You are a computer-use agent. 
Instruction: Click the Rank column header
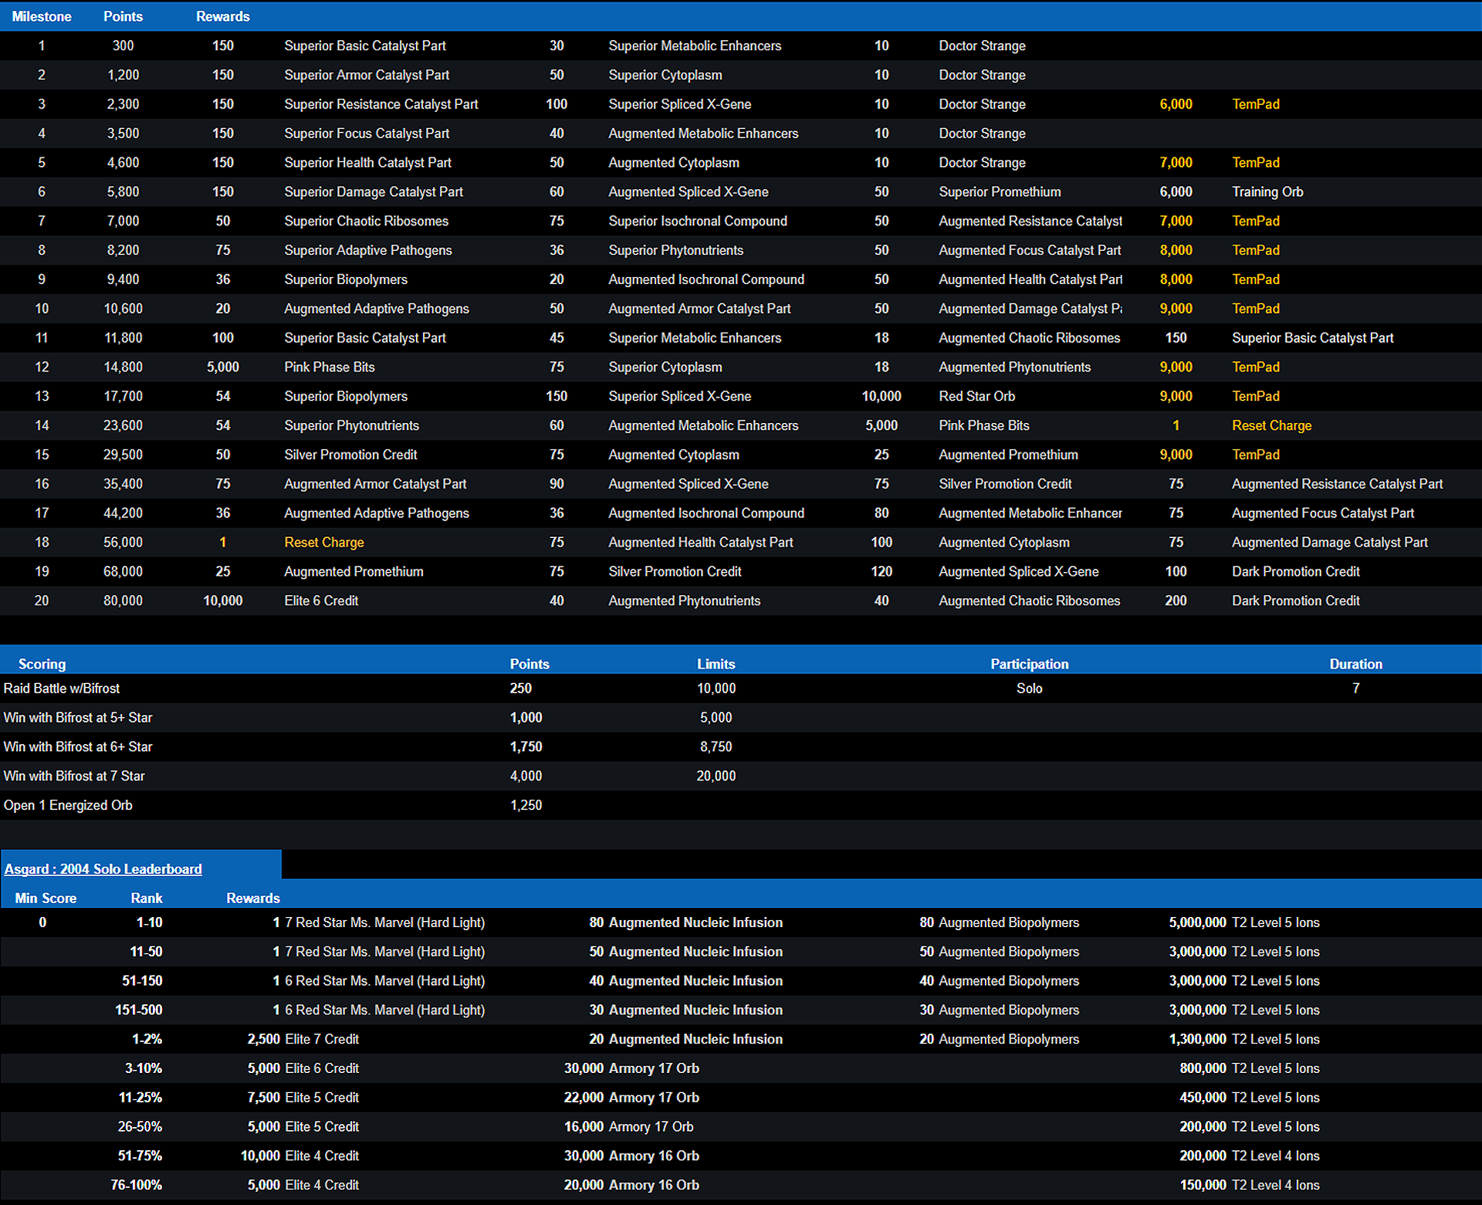coord(146,898)
